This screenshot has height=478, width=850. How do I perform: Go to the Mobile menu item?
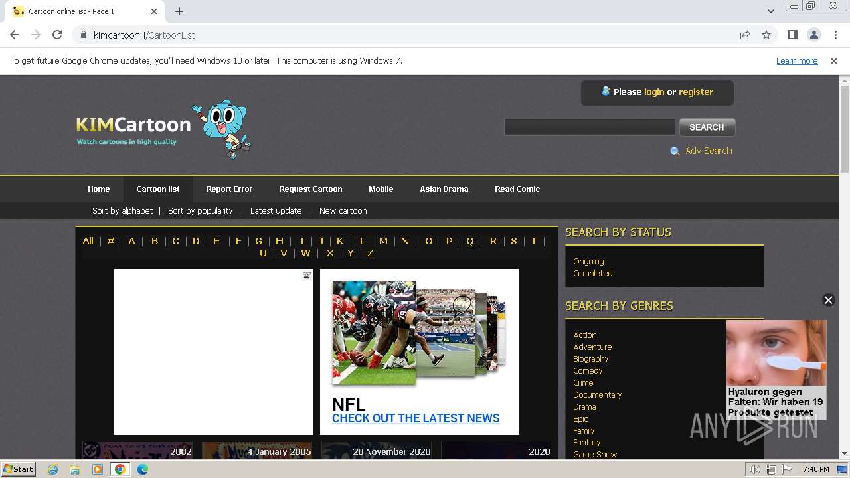tap(381, 189)
